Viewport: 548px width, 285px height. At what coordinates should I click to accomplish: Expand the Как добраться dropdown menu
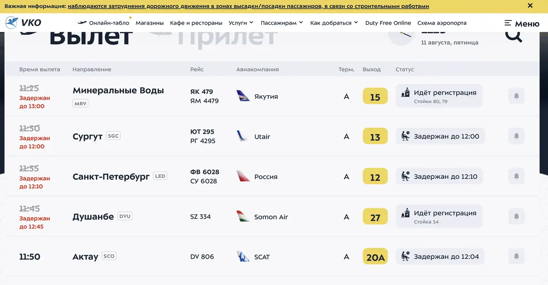(x=334, y=23)
